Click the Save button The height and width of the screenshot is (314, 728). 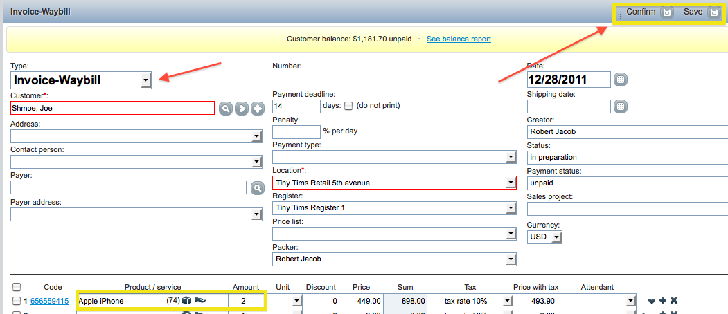pos(701,12)
